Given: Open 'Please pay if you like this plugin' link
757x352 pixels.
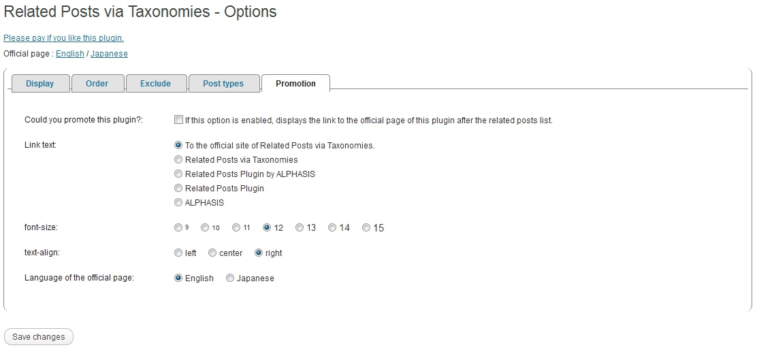Looking at the screenshot, I should click(x=63, y=38).
